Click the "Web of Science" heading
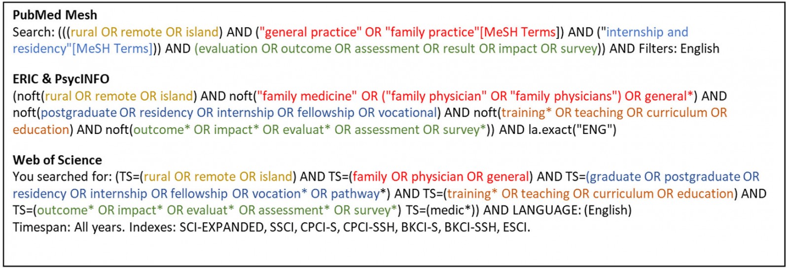The height and width of the screenshot is (268, 789). tap(57, 160)
